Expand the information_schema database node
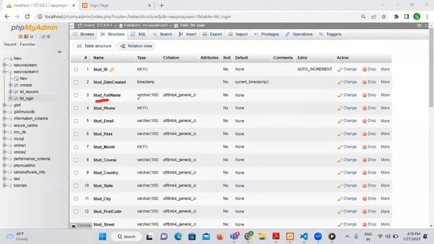The image size is (434, 244). (x=5, y=119)
